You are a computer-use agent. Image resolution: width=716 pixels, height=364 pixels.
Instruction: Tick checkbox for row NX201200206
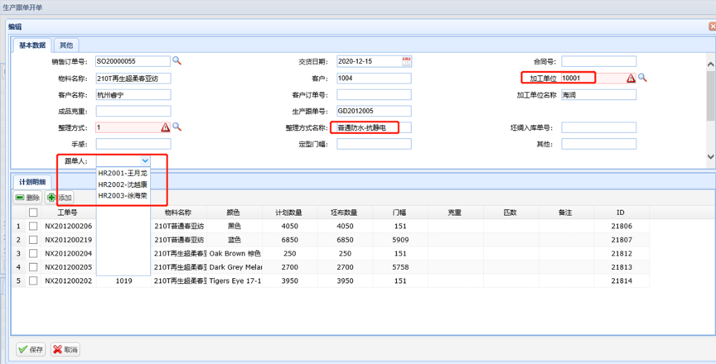33,226
